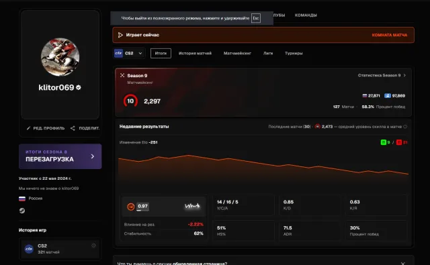430x265 pixels.
Task: Click the green wins indicator showing 9
Action: pyautogui.click(x=386, y=142)
